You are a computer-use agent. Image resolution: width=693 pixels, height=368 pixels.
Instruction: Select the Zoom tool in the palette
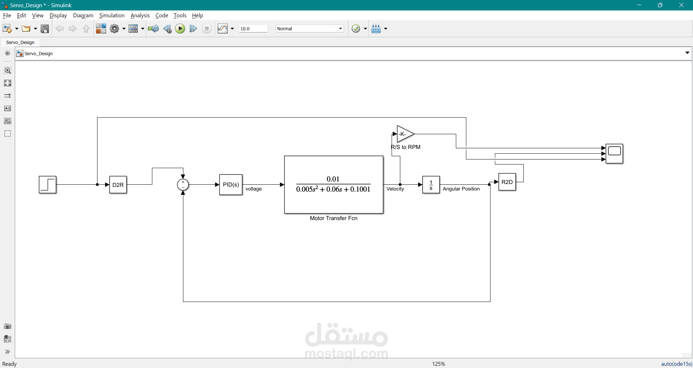(x=7, y=70)
